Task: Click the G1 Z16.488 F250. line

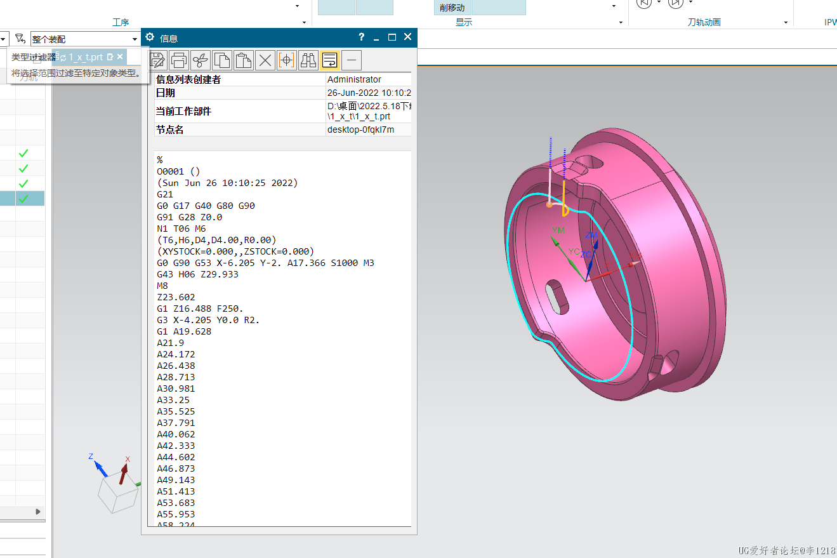Action: [x=200, y=309]
